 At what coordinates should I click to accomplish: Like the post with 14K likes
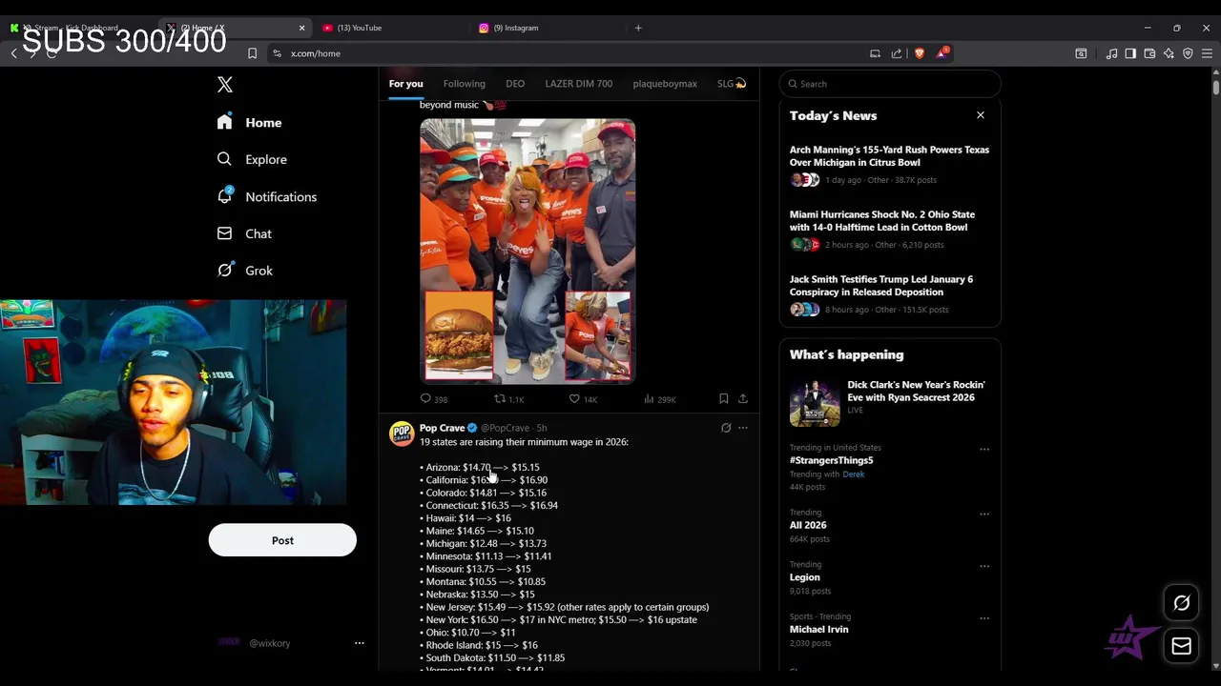coord(583,399)
